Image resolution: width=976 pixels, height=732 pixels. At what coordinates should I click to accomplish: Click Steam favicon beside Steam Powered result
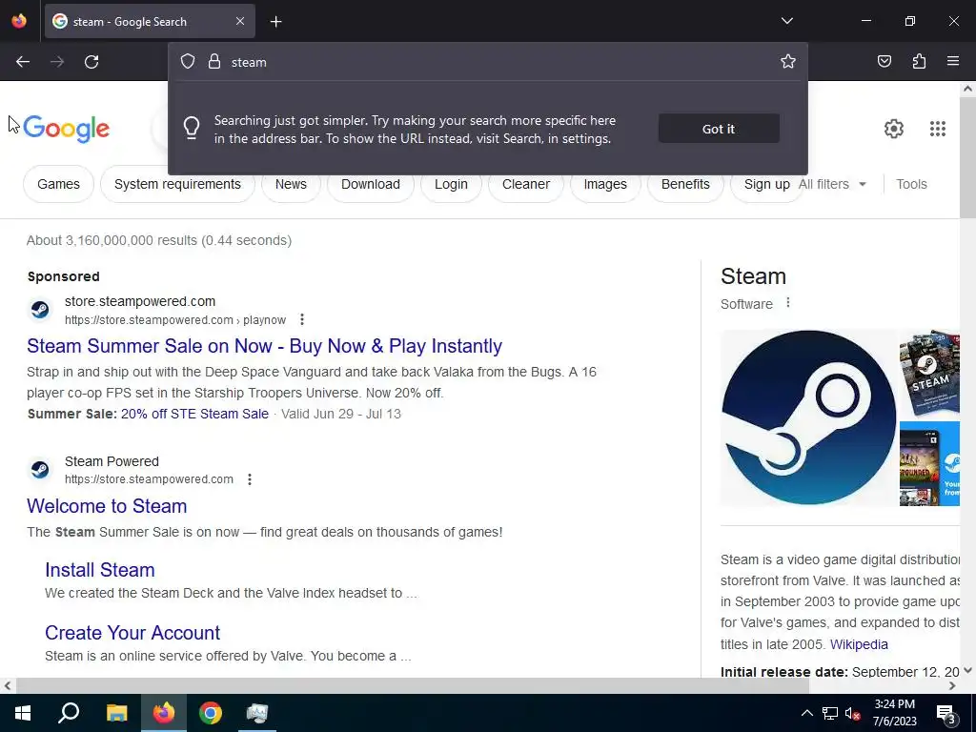pos(40,469)
